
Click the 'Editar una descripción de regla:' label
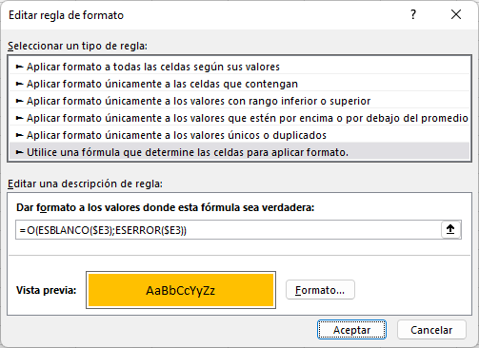(x=85, y=184)
